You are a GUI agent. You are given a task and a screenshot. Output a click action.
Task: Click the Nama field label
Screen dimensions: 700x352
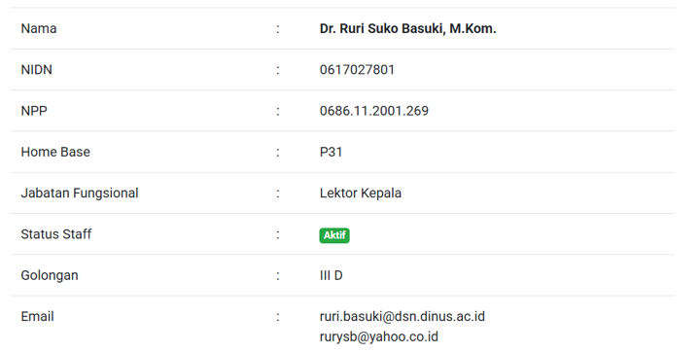[39, 28]
